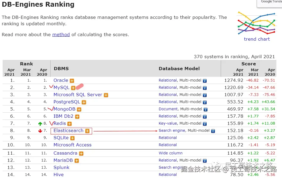Image resolution: width=282 pixels, height=178 pixels.
Task: Click the PostgreSQL score 553.52
Action: (235, 102)
